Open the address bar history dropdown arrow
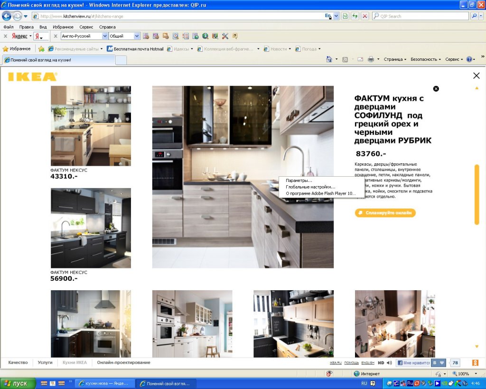 (336, 16)
